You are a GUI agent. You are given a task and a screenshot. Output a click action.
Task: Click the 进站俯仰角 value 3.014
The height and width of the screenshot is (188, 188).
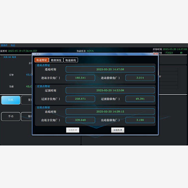point(140,78)
